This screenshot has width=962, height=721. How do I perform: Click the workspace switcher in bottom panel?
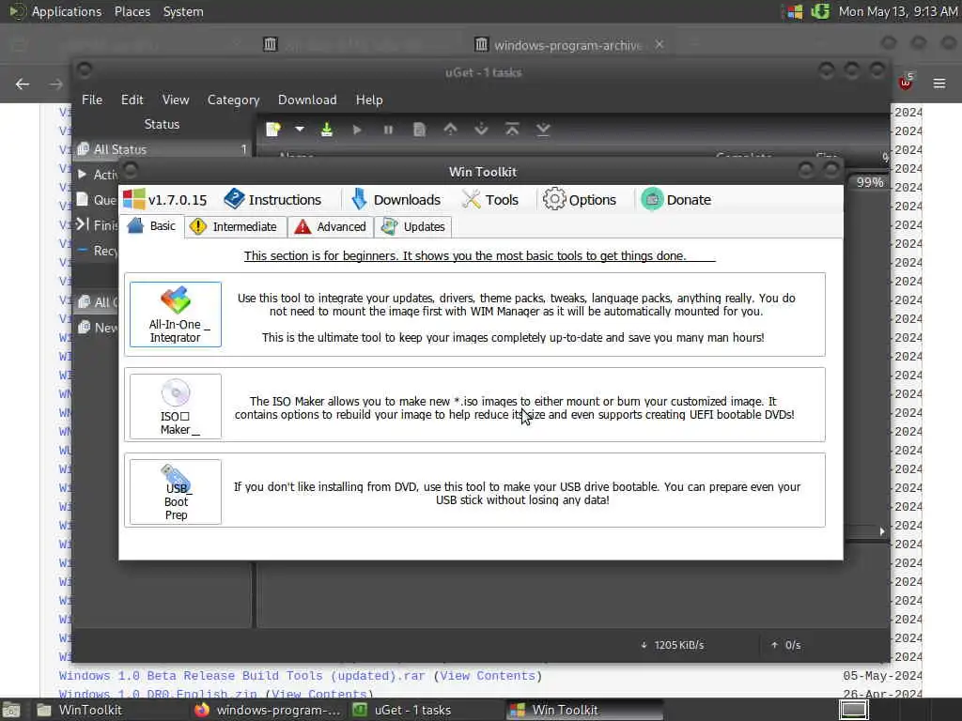coord(853,710)
